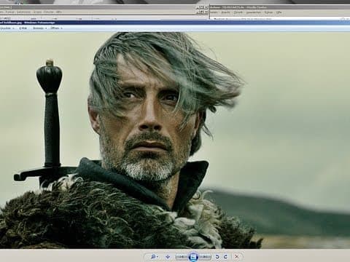Go to the next photo

point(205,257)
